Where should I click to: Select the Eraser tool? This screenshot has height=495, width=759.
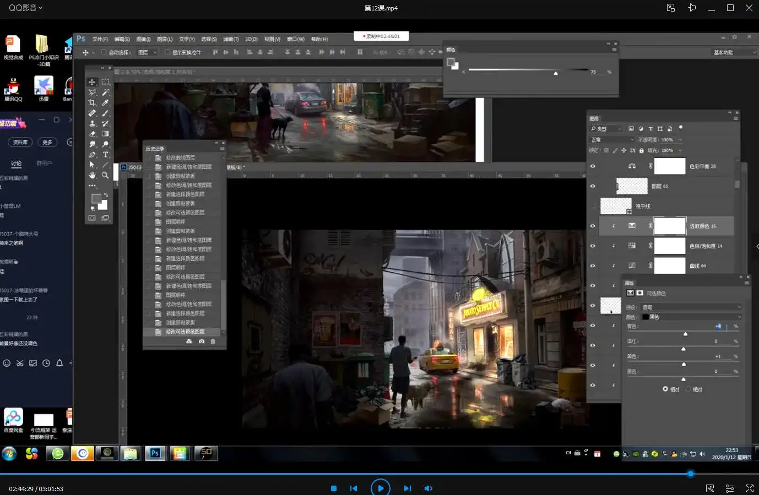[92, 134]
